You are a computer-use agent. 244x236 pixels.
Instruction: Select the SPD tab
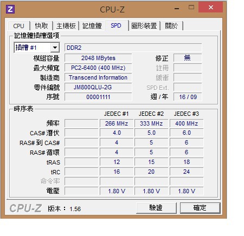pos(116,25)
